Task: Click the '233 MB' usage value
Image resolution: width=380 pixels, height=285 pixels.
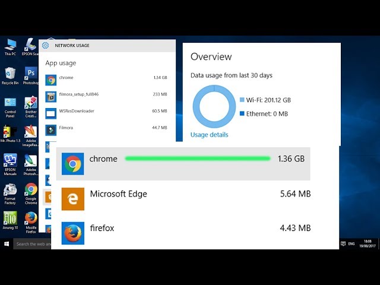Action: tap(160, 94)
